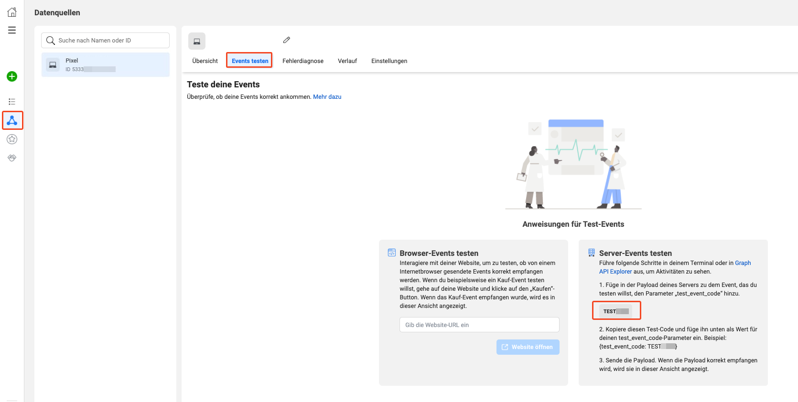Open the star icon for custom conversions
798x402 pixels.
pos(12,139)
